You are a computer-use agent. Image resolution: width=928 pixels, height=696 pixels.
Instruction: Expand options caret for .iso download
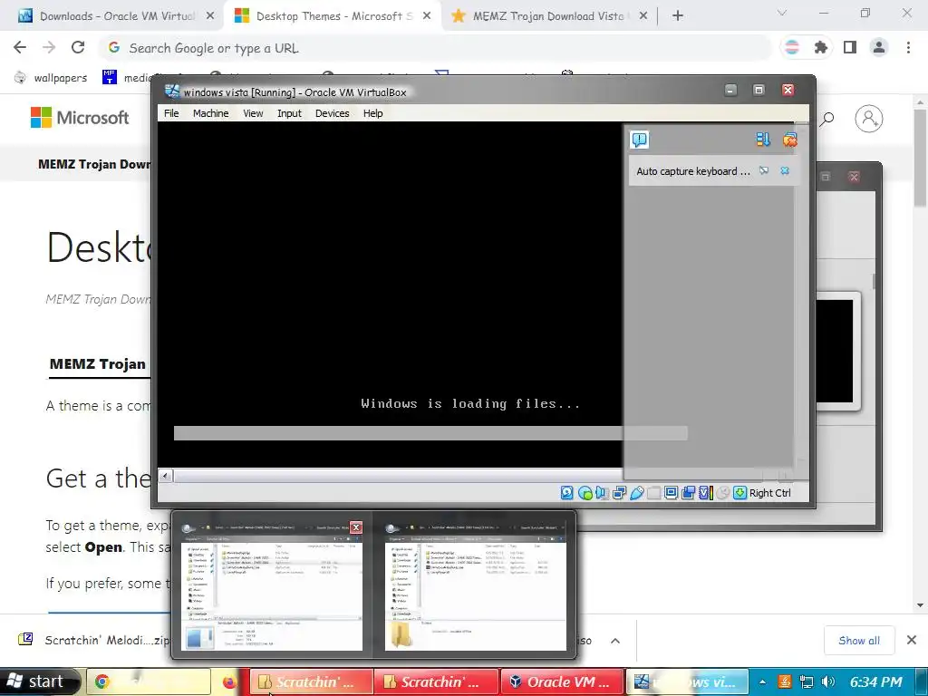tap(615, 641)
